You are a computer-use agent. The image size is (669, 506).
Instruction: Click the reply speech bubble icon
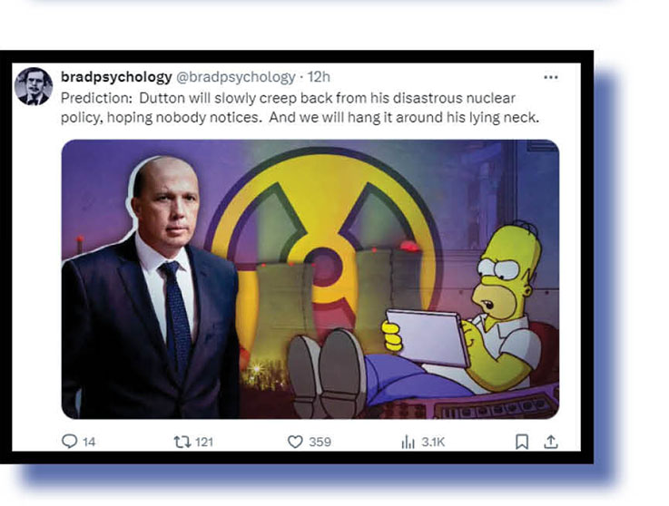pos(69,442)
